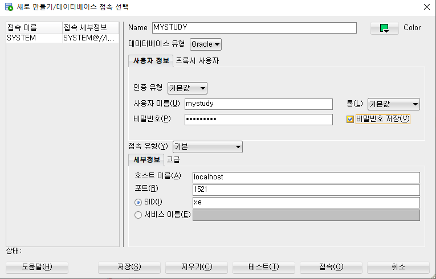Close the database connection dialog
This screenshot has height=279, width=436.
click(426, 7)
